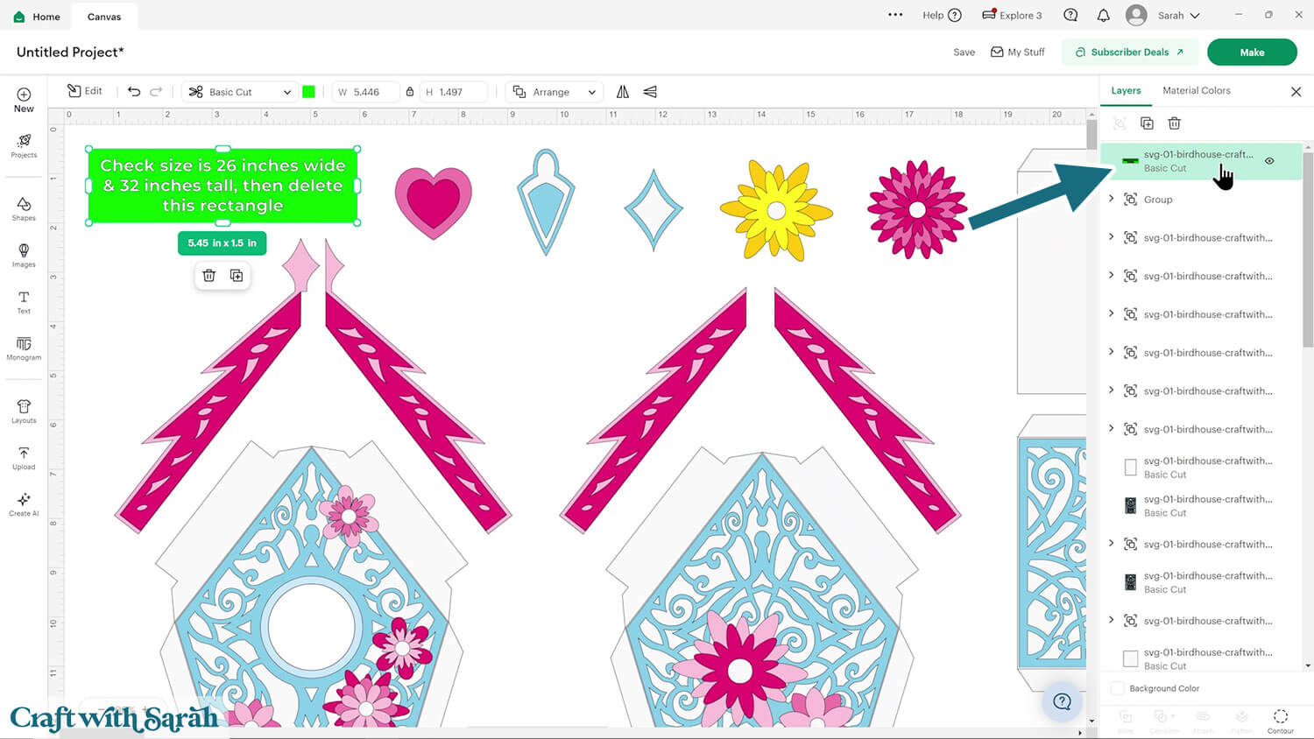Screen dimensions: 1314x739
Task: Open the Projects panel in sidebar
Action: tap(24, 146)
